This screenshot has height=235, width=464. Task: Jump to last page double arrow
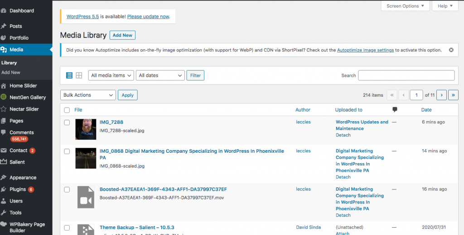click(x=453, y=95)
